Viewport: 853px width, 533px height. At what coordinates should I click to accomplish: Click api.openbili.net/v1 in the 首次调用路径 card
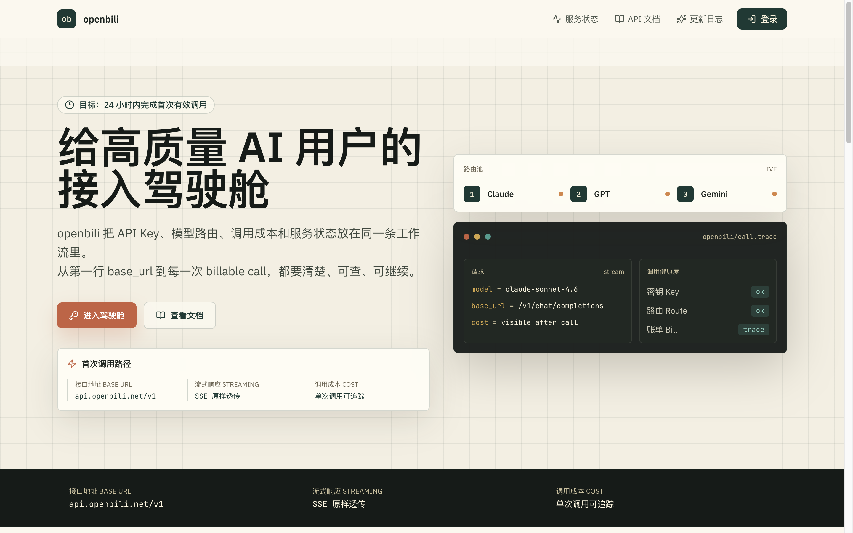pyautogui.click(x=115, y=396)
